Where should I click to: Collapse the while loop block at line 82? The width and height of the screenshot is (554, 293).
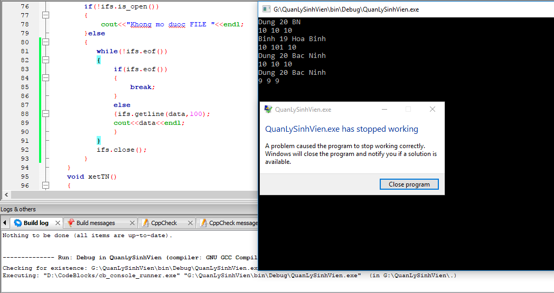[45, 60]
